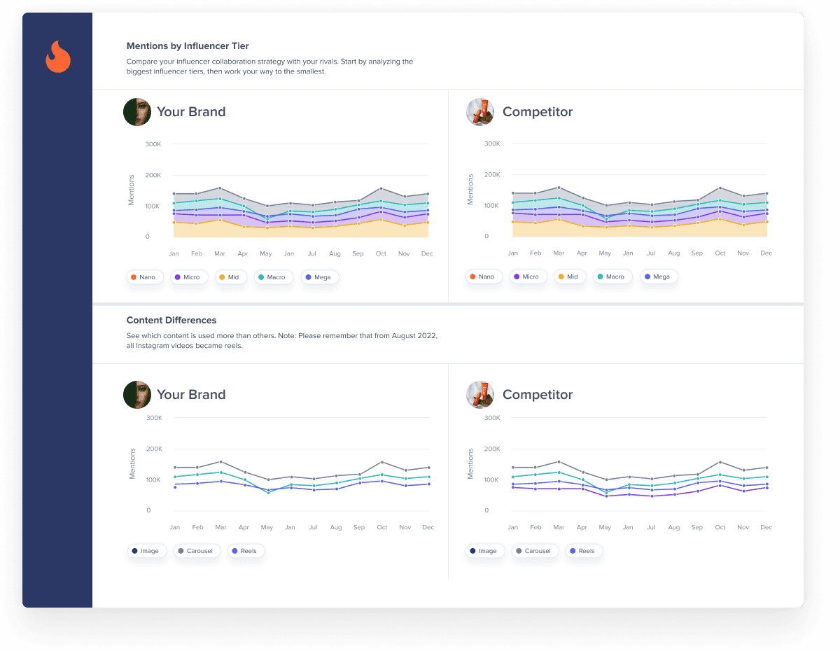Toggle Mid legend in Competitor tier chart
This screenshot has width=840, height=651.
[x=570, y=276]
